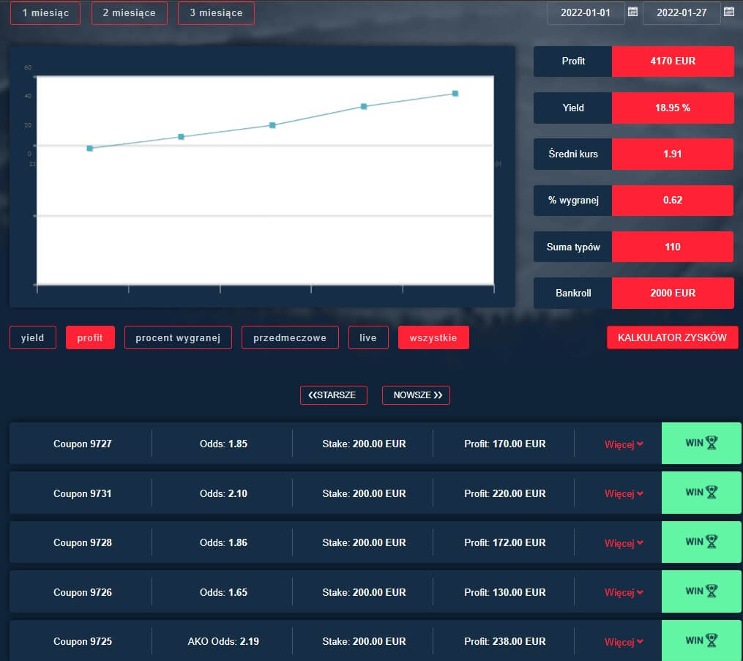Open calendar icon next to end date
743x661 pixels.
coord(728,12)
